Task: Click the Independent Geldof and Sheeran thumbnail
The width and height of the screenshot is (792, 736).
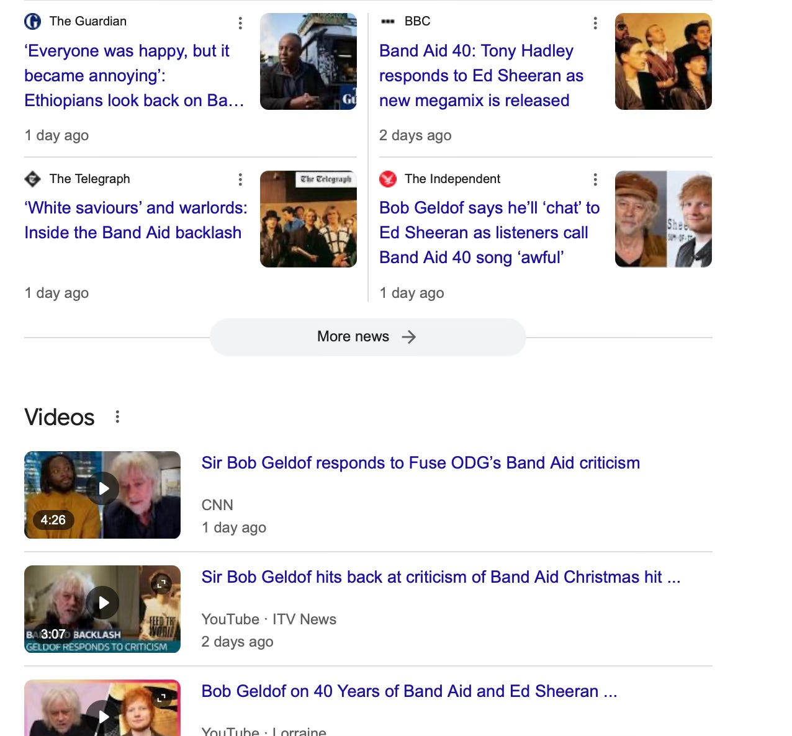Action: tap(664, 219)
